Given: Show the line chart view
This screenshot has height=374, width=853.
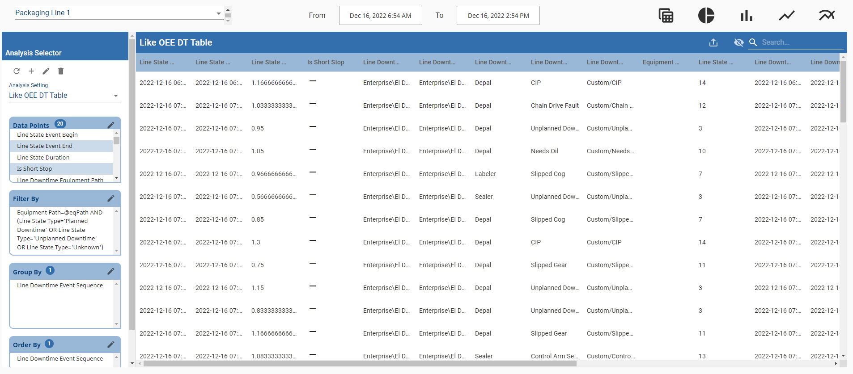Looking at the screenshot, I should (786, 16).
